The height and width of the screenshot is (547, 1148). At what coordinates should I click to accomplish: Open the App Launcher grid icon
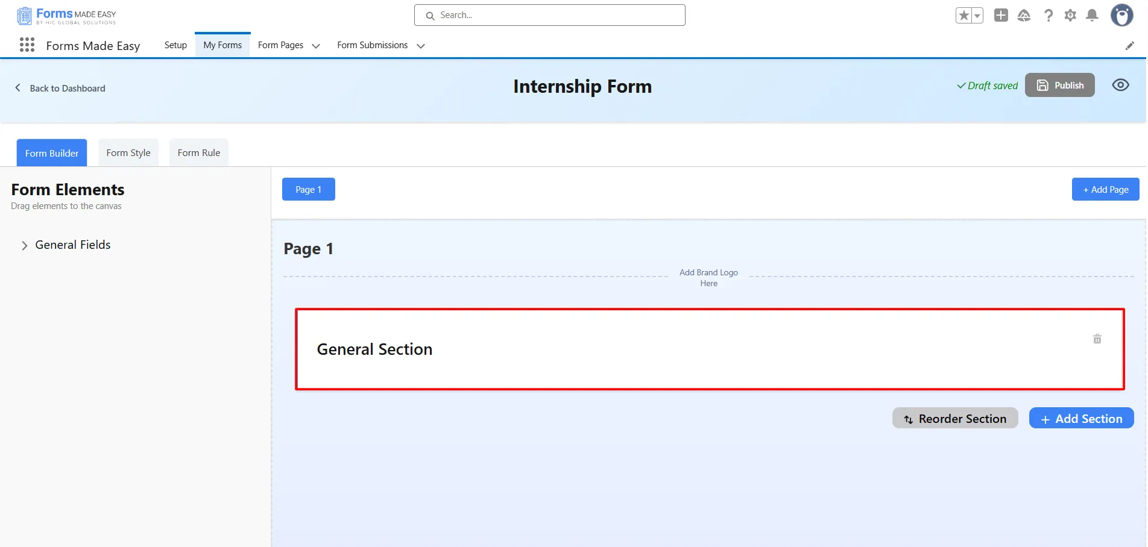27,45
